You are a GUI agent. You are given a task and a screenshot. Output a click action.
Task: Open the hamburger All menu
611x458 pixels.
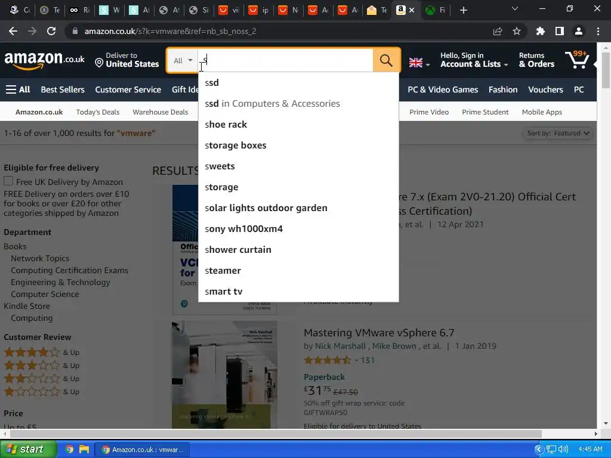tap(18, 89)
